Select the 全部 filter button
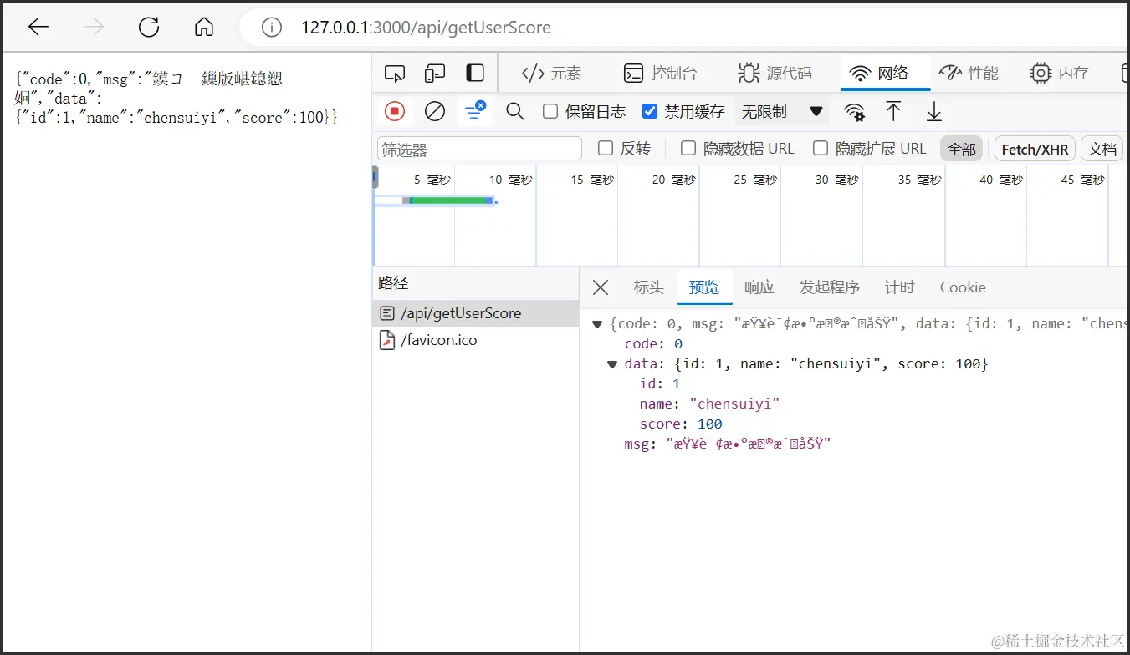 coord(962,149)
